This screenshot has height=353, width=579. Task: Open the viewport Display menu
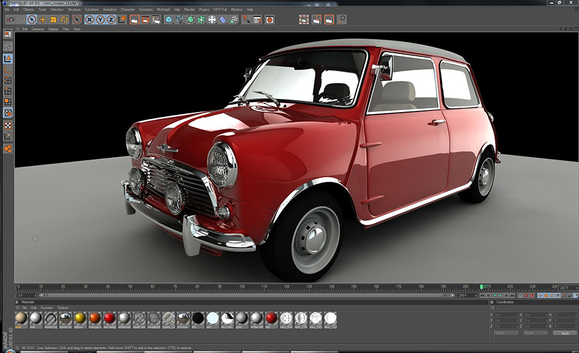53,29
